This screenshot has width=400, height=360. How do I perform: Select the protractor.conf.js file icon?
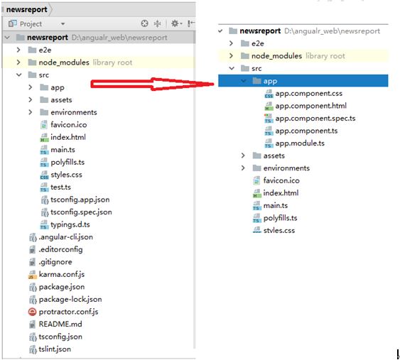(33, 312)
